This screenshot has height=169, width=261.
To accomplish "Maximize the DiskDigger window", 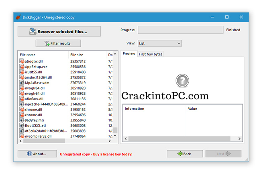I will pyautogui.click(x=227, y=17).
